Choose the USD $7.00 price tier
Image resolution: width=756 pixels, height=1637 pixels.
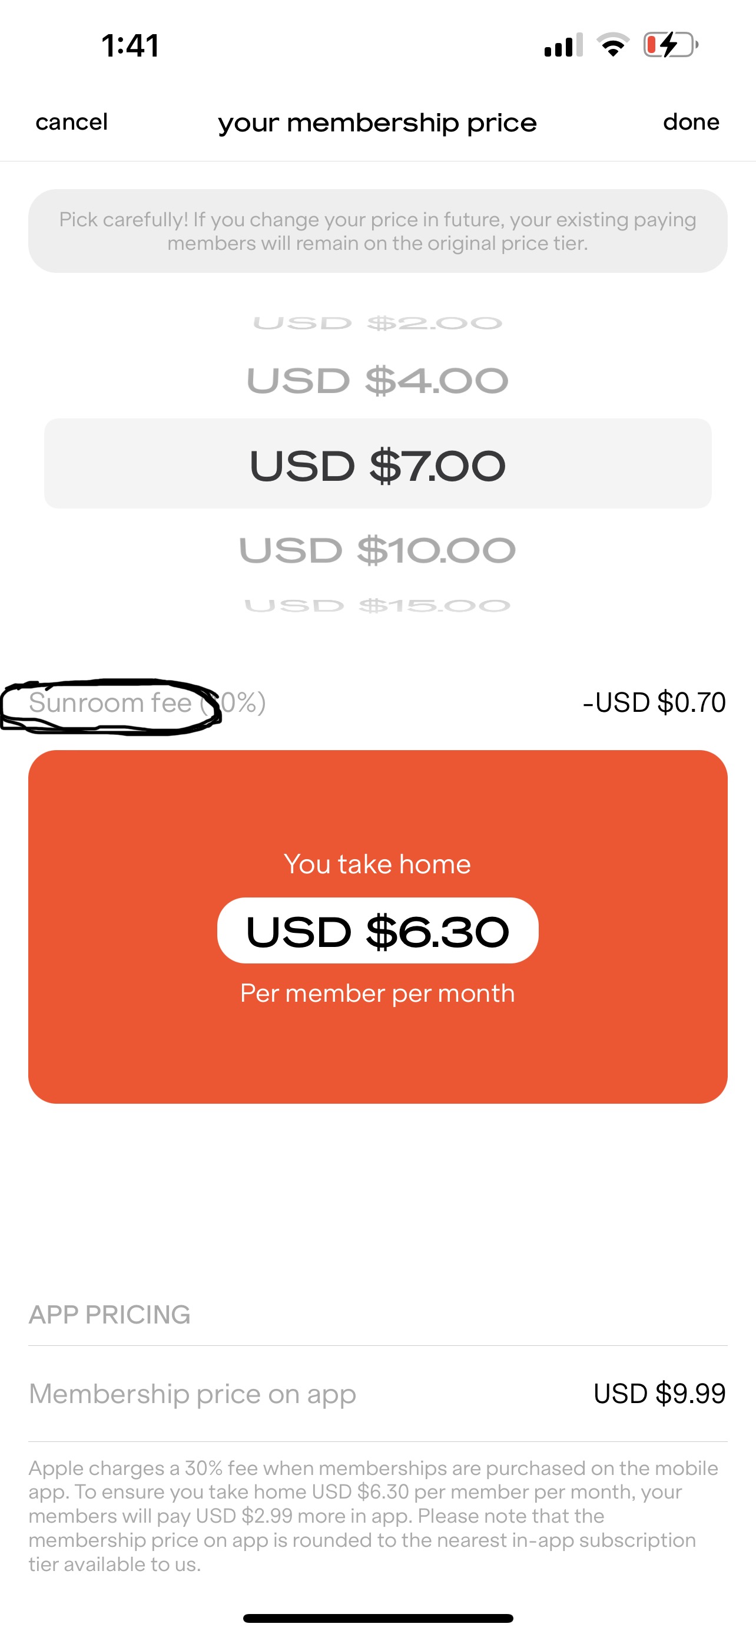377,463
